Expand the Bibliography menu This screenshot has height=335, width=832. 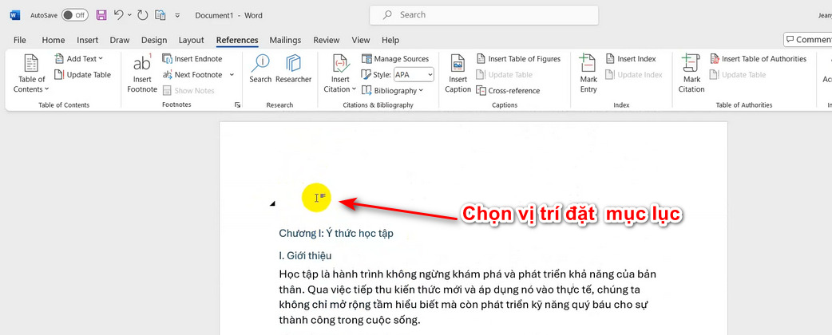(x=392, y=91)
